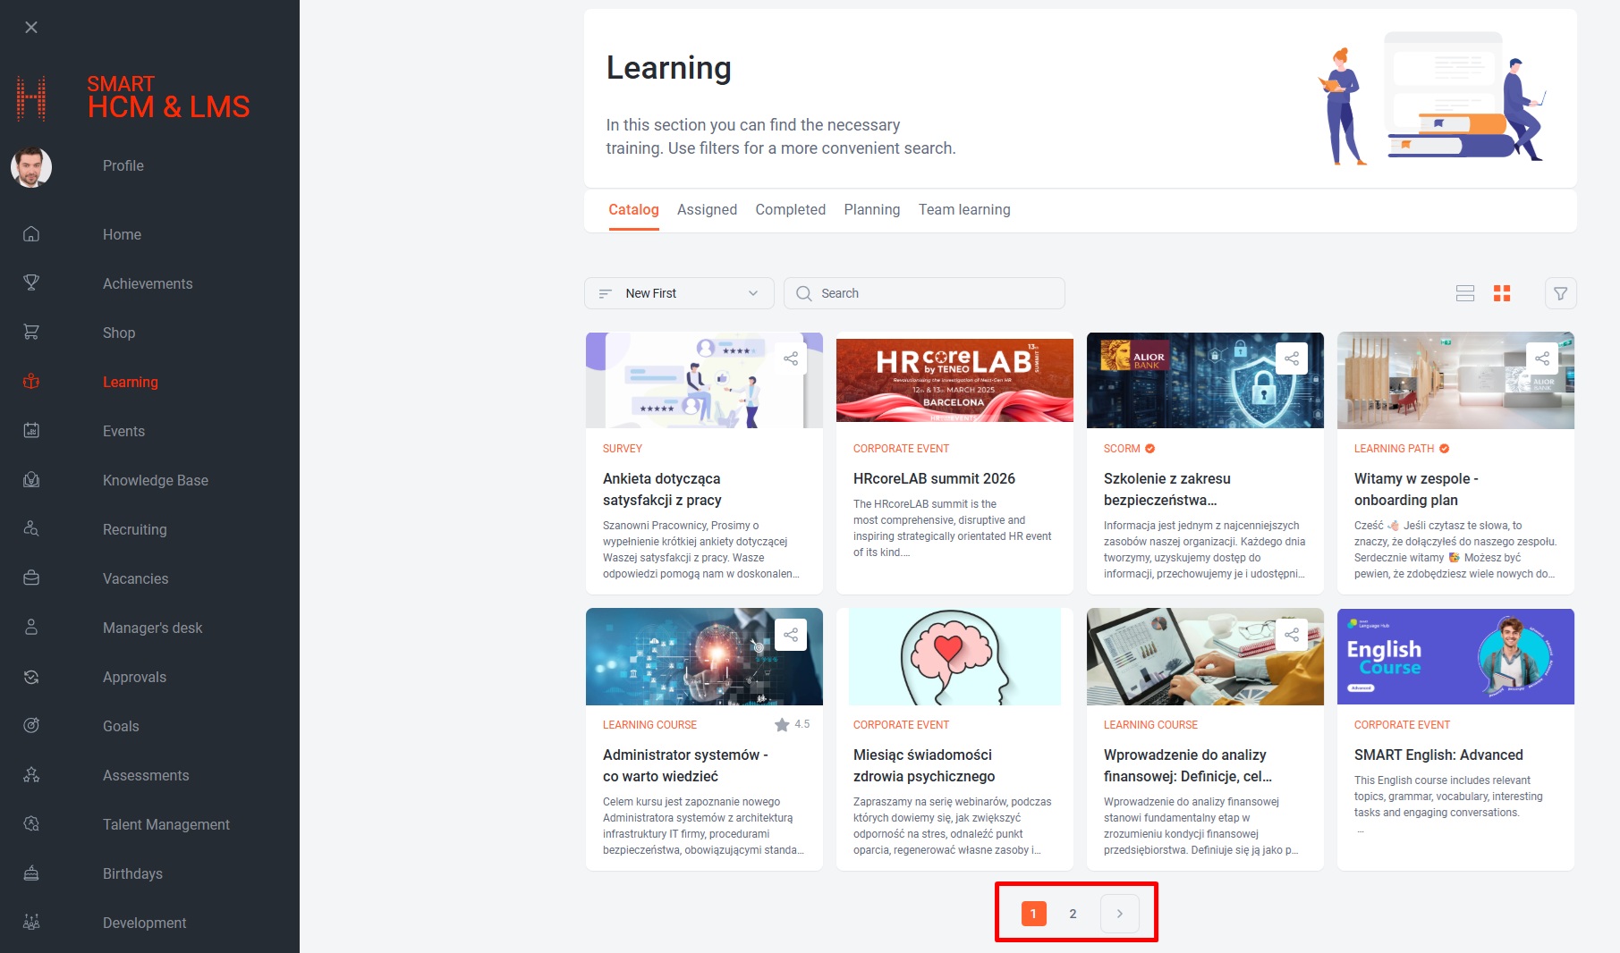Switch catalog to grid view
Image resolution: width=1620 pixels, height=953 pixels.
pyautogui.click(x=1502, y=292)
